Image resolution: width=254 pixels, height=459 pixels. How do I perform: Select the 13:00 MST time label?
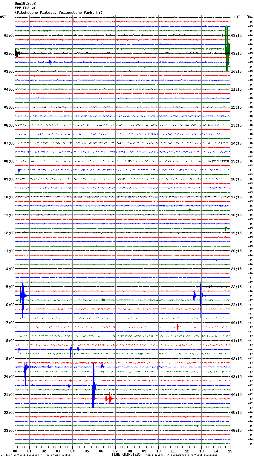point(9,251)
